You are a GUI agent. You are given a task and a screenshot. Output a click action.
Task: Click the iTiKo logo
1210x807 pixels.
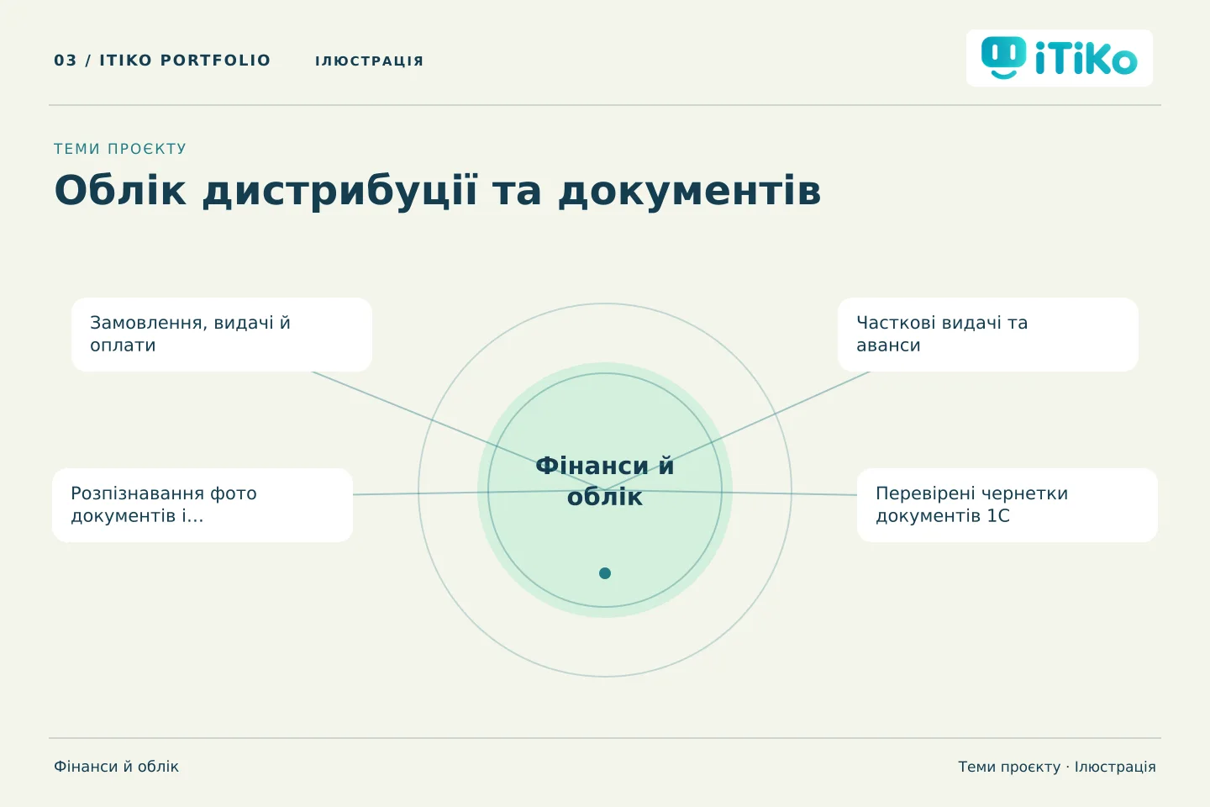point(1059,58)
